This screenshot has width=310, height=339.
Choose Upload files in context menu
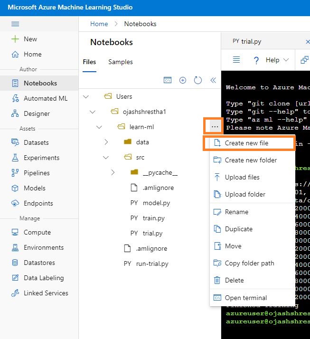coord(252,177)
